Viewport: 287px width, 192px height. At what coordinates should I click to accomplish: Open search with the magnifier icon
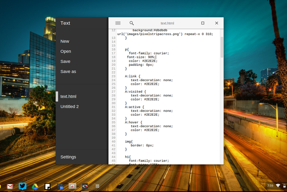coord(132,23)
